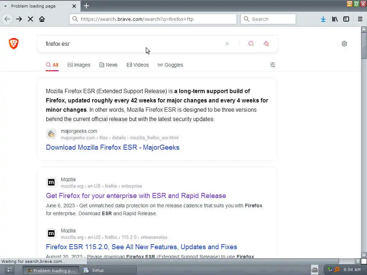Click the 8:54 AM clock
Viewport: 367px width, 275px height.
(x=352, y=270)
